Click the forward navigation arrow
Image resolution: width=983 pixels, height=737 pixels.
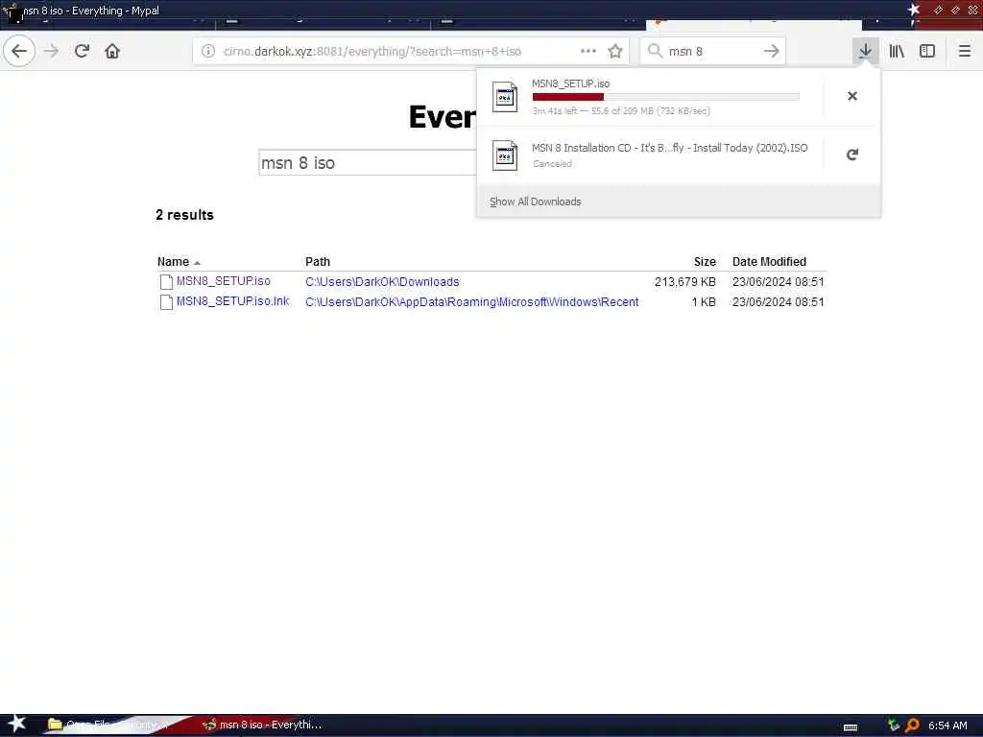(52, 51)
